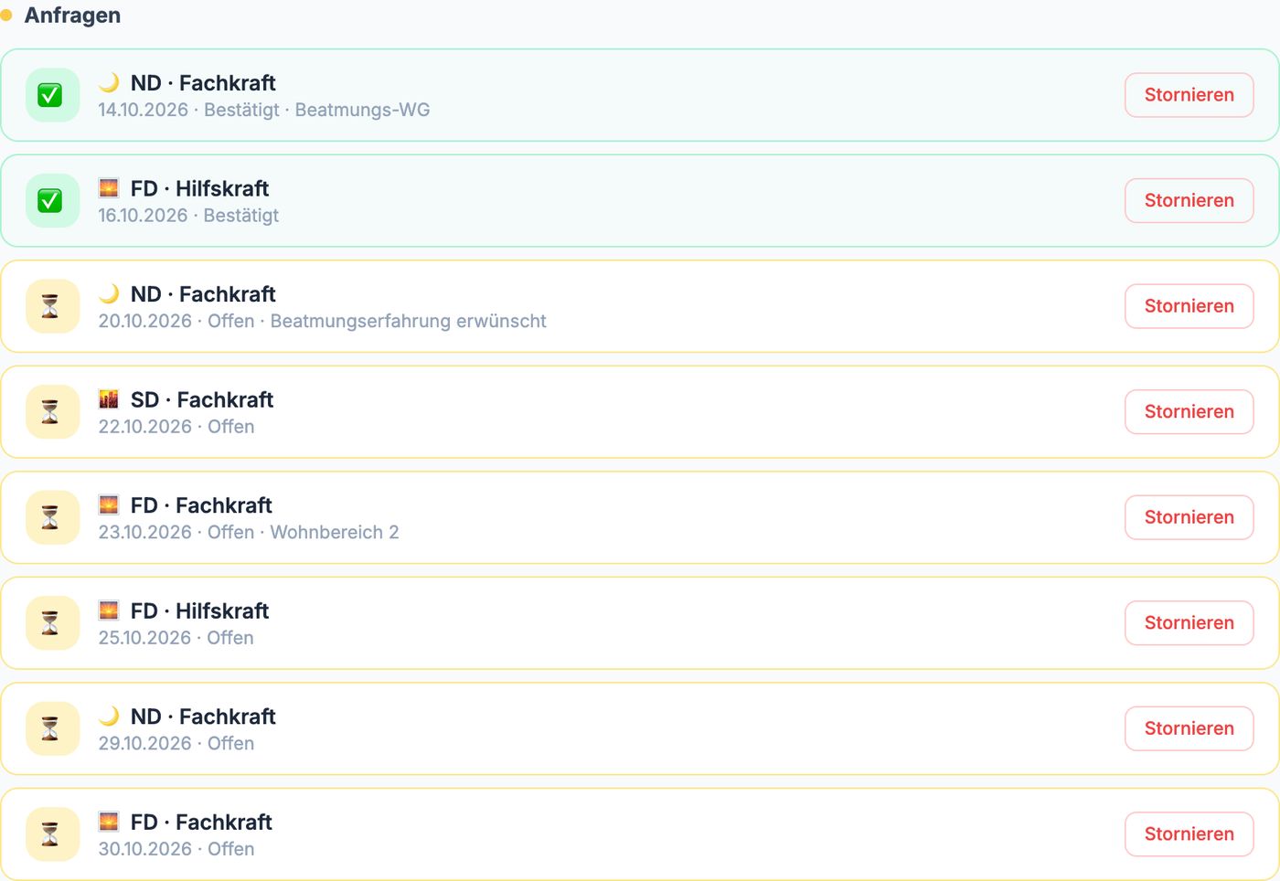Select the "SD · Fachkraft" title text
Image resolution: width=1280 pixels, height=881 pixels.
point(202,399)
